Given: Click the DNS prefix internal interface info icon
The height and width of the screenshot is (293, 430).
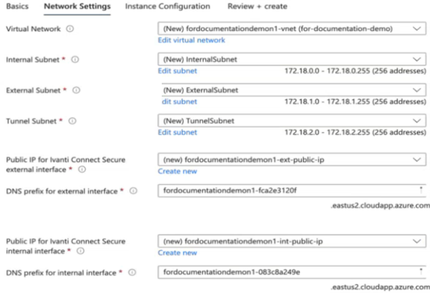Looking at the screenshot, I should (132, 273).
